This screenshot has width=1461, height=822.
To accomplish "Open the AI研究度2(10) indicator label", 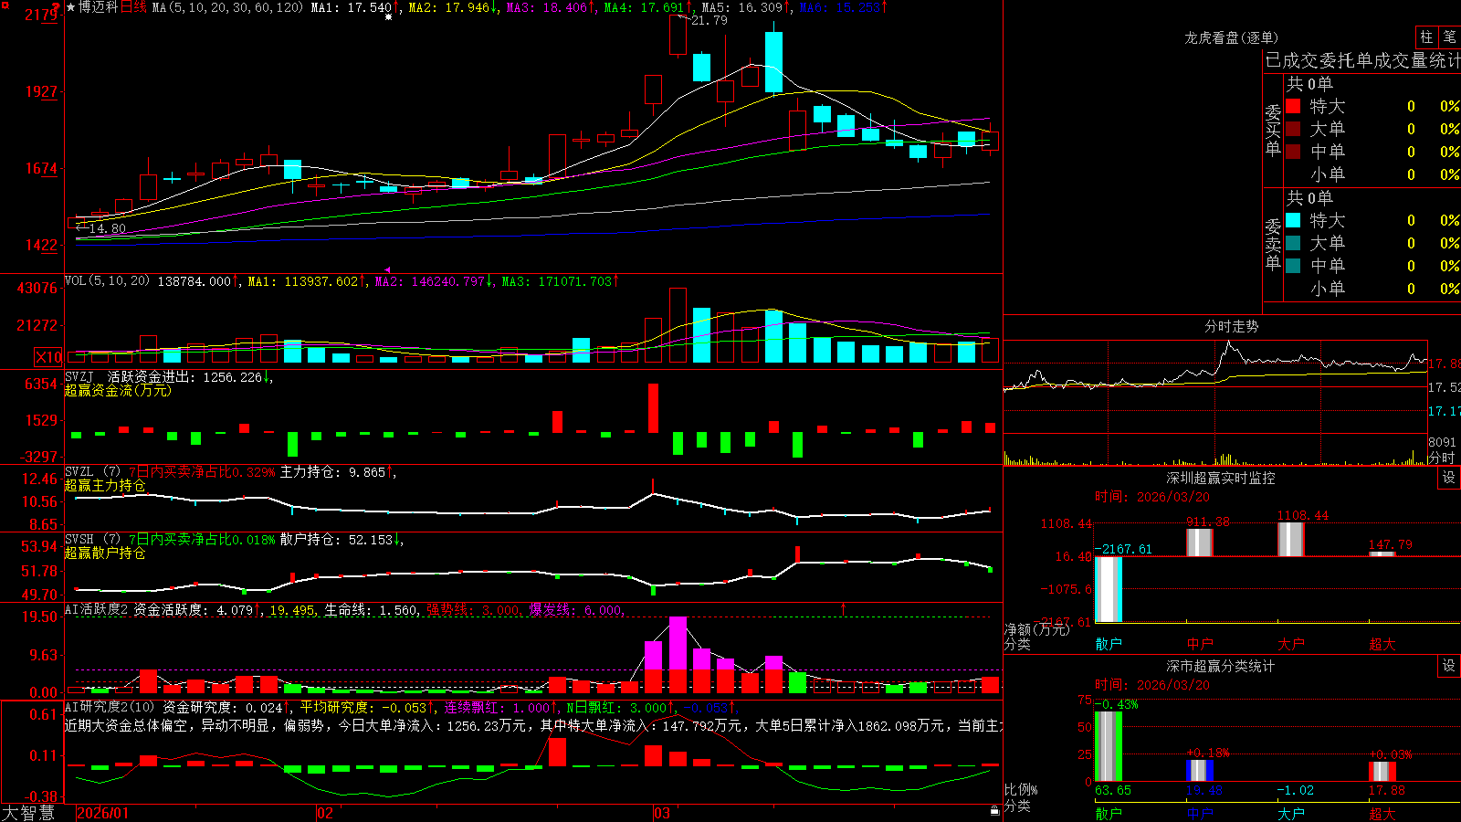I will 110,707.
